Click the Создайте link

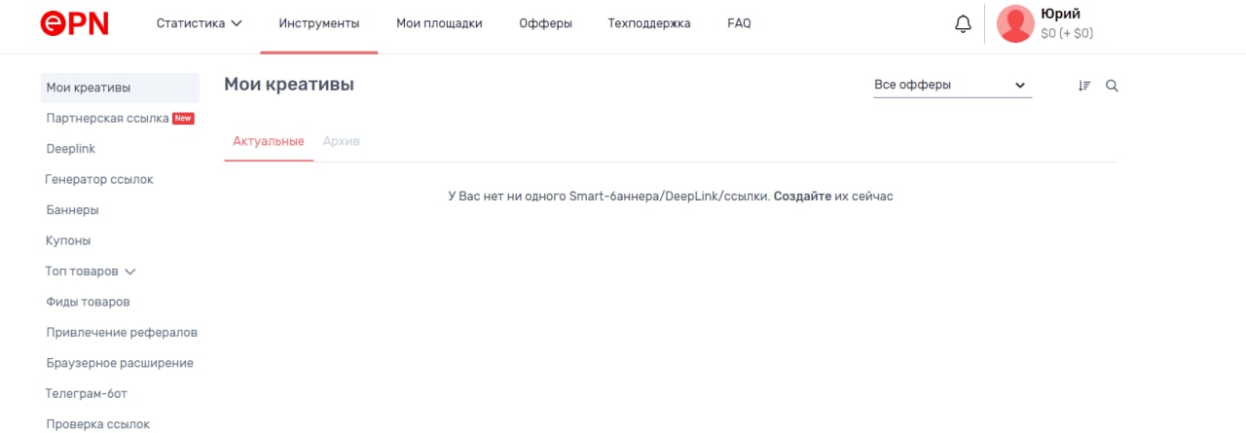pos(802,197)
